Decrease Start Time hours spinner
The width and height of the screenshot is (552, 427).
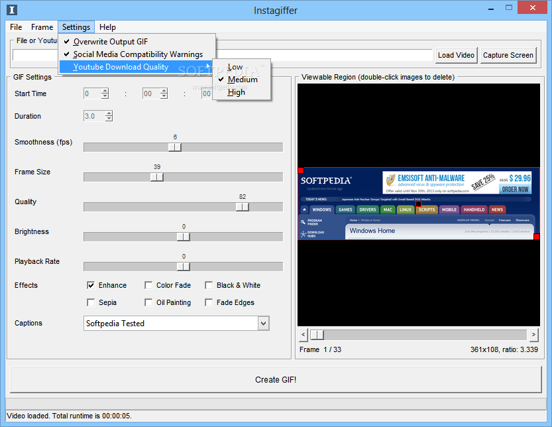(x=105, y=96)
